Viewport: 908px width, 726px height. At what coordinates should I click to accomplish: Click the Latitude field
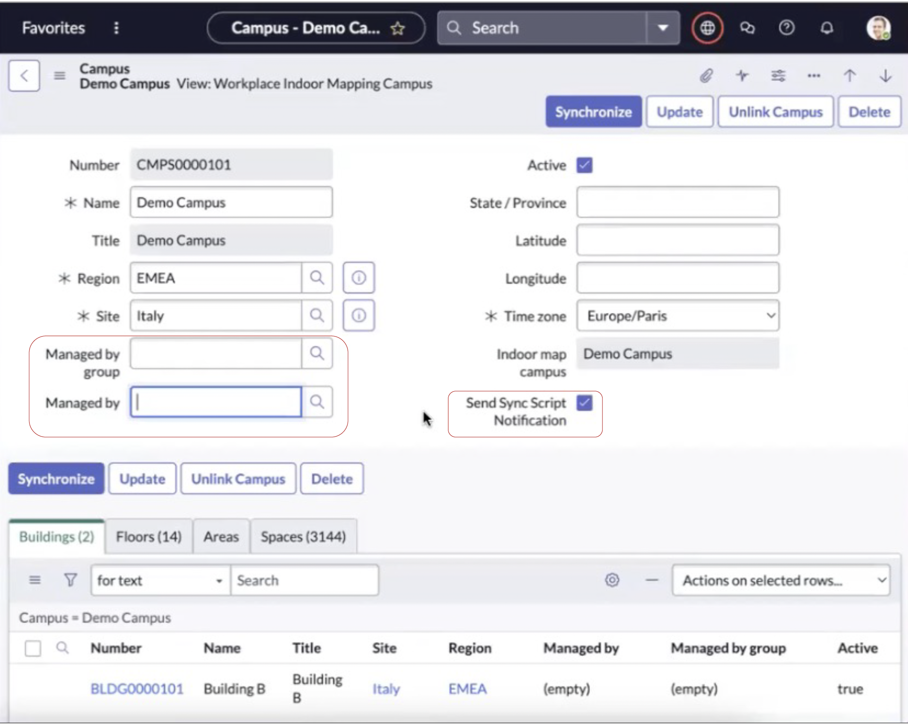(x=678, y=240)
